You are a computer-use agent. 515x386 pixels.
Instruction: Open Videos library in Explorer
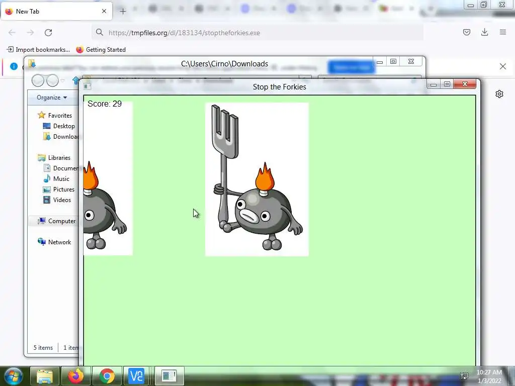point(57,200)
